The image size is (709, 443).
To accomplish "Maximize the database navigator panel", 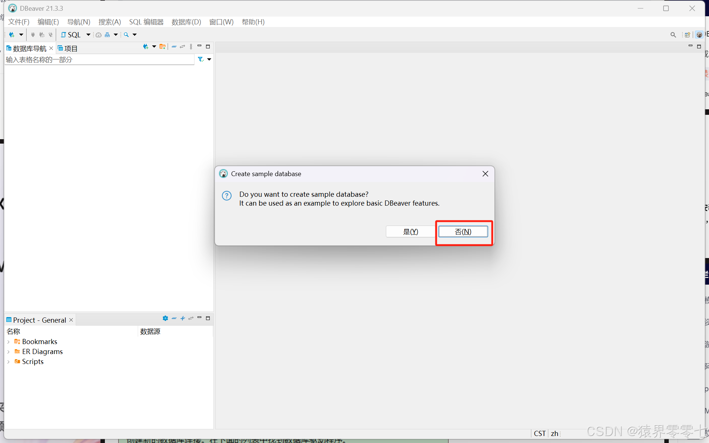I will tap(208, 47).
